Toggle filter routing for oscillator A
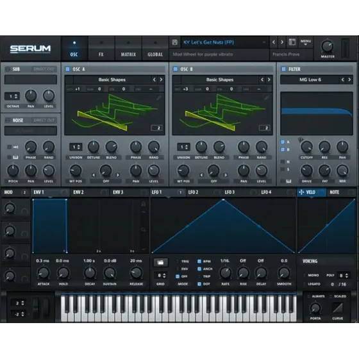The height and width of the screenshot is (359, 359). (x=283, y=142)
